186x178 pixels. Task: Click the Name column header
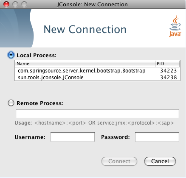[85, 64]
